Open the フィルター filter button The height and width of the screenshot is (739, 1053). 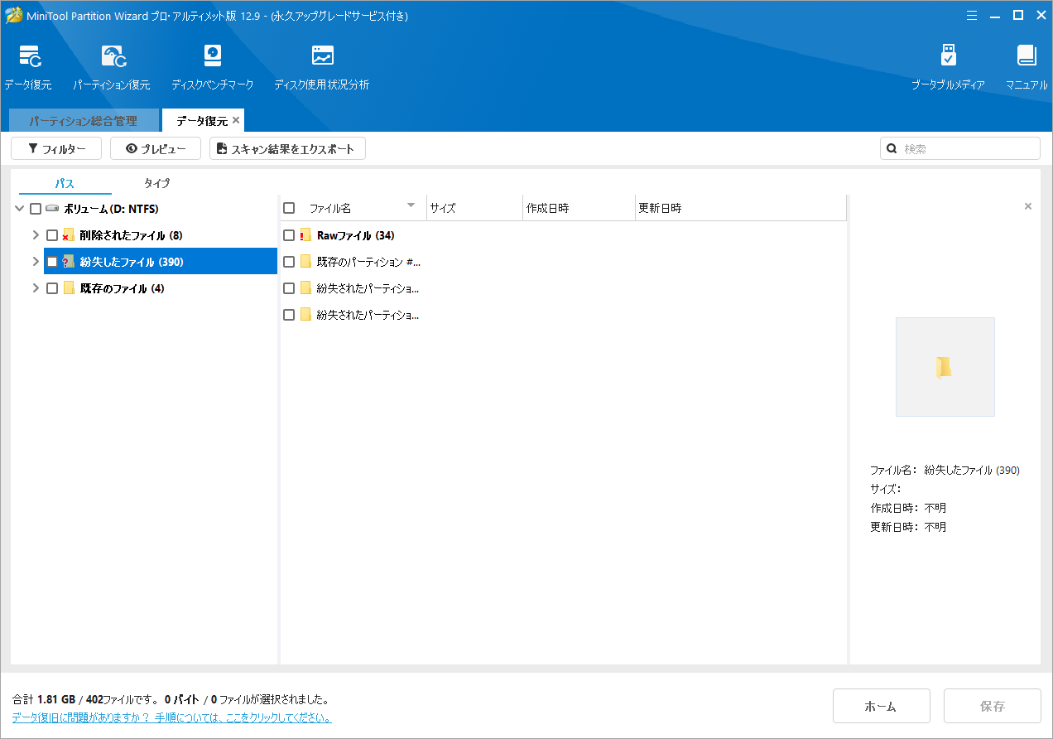pyautogui.click(x=56, y=149)
